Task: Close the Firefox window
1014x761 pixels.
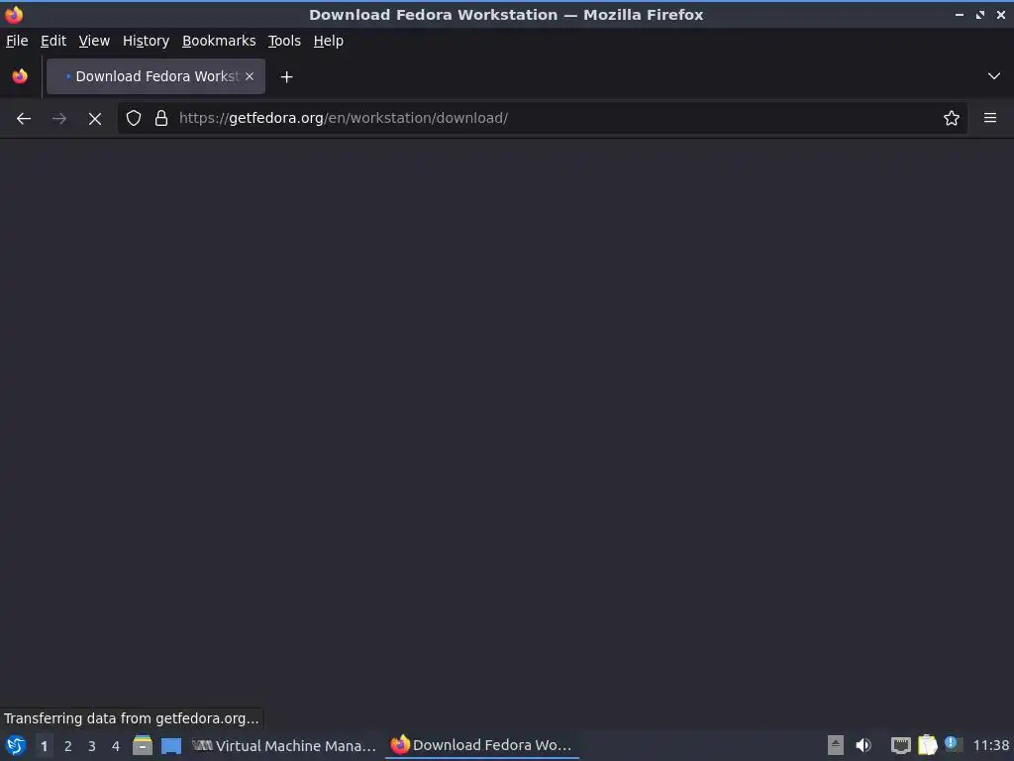Action: tap(1001, 14)
